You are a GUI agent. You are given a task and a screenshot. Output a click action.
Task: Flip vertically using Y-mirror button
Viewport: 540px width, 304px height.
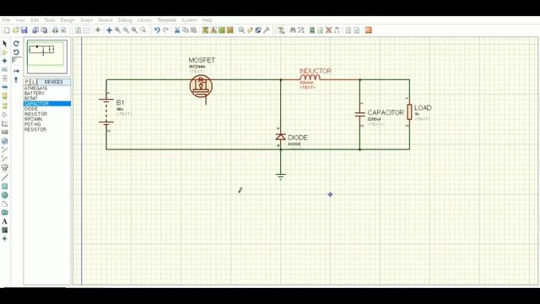(16, 79)
